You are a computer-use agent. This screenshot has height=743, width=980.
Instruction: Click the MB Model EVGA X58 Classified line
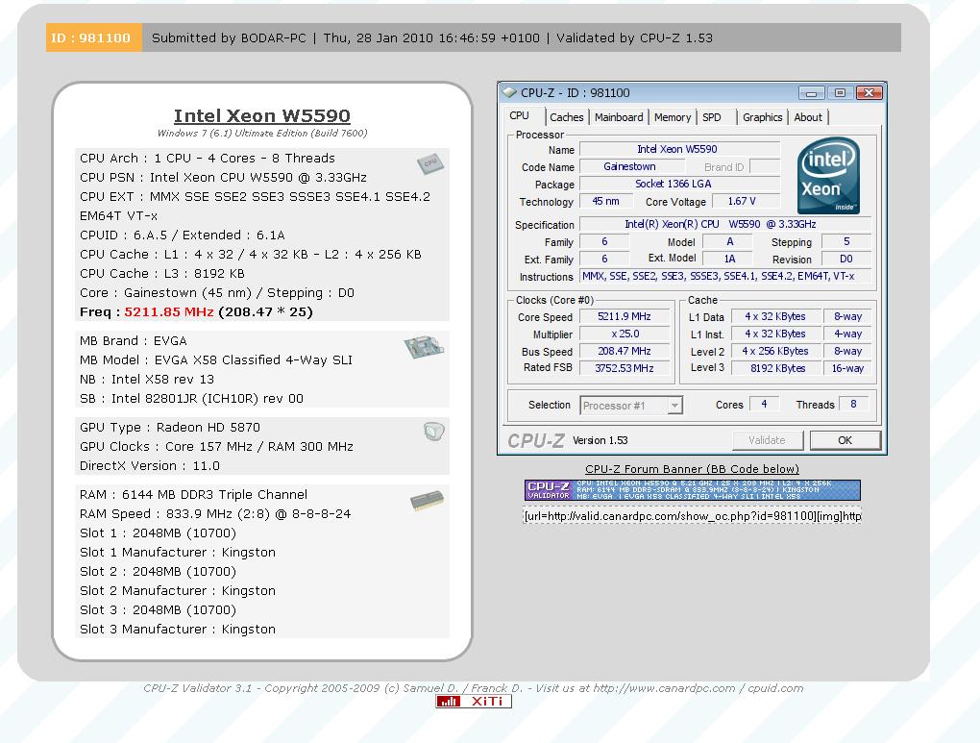(x=216, y=360)
